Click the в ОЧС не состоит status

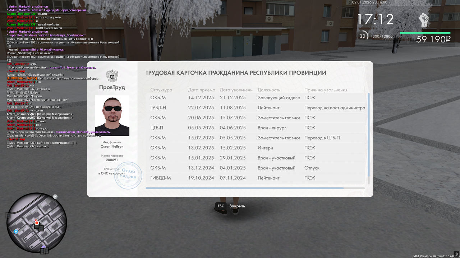pyautogui.click(x=112, y=173)
